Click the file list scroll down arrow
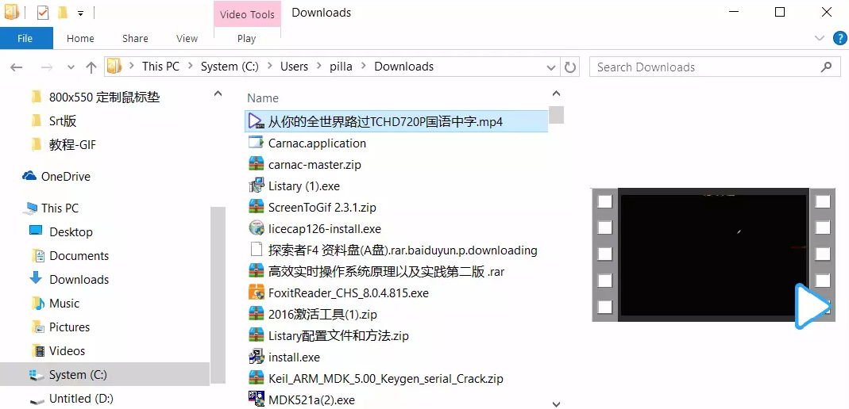This screenshot has width=849, height=409. tap(555, 403)
